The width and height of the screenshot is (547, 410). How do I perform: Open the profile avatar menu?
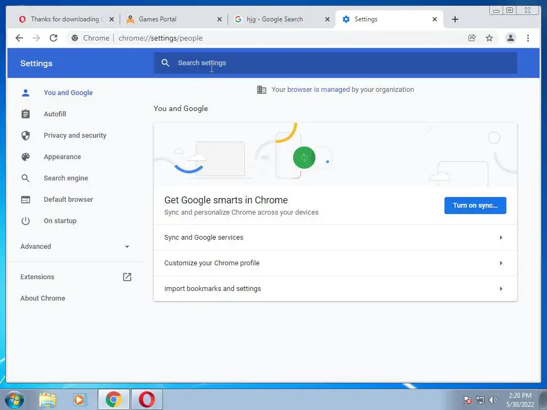(510, 38)
